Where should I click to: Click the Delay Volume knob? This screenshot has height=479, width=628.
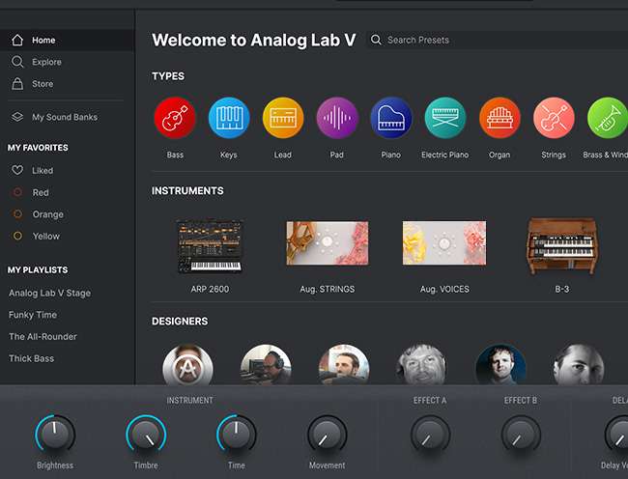point(616,435)
